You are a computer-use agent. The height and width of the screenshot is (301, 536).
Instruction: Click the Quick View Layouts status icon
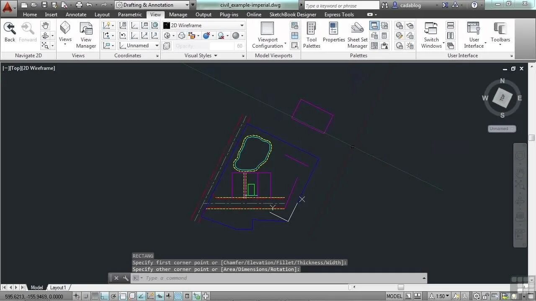[408, 296]
